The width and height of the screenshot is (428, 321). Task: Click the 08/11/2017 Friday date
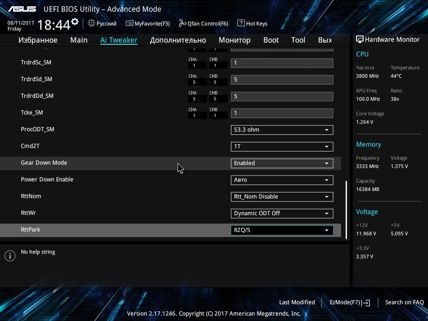(x=20, y=25)
